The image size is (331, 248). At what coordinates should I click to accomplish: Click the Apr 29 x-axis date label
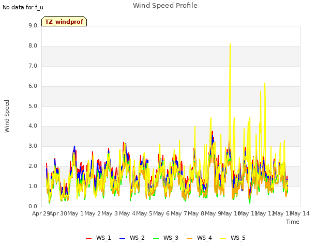[x=41, y=213]
